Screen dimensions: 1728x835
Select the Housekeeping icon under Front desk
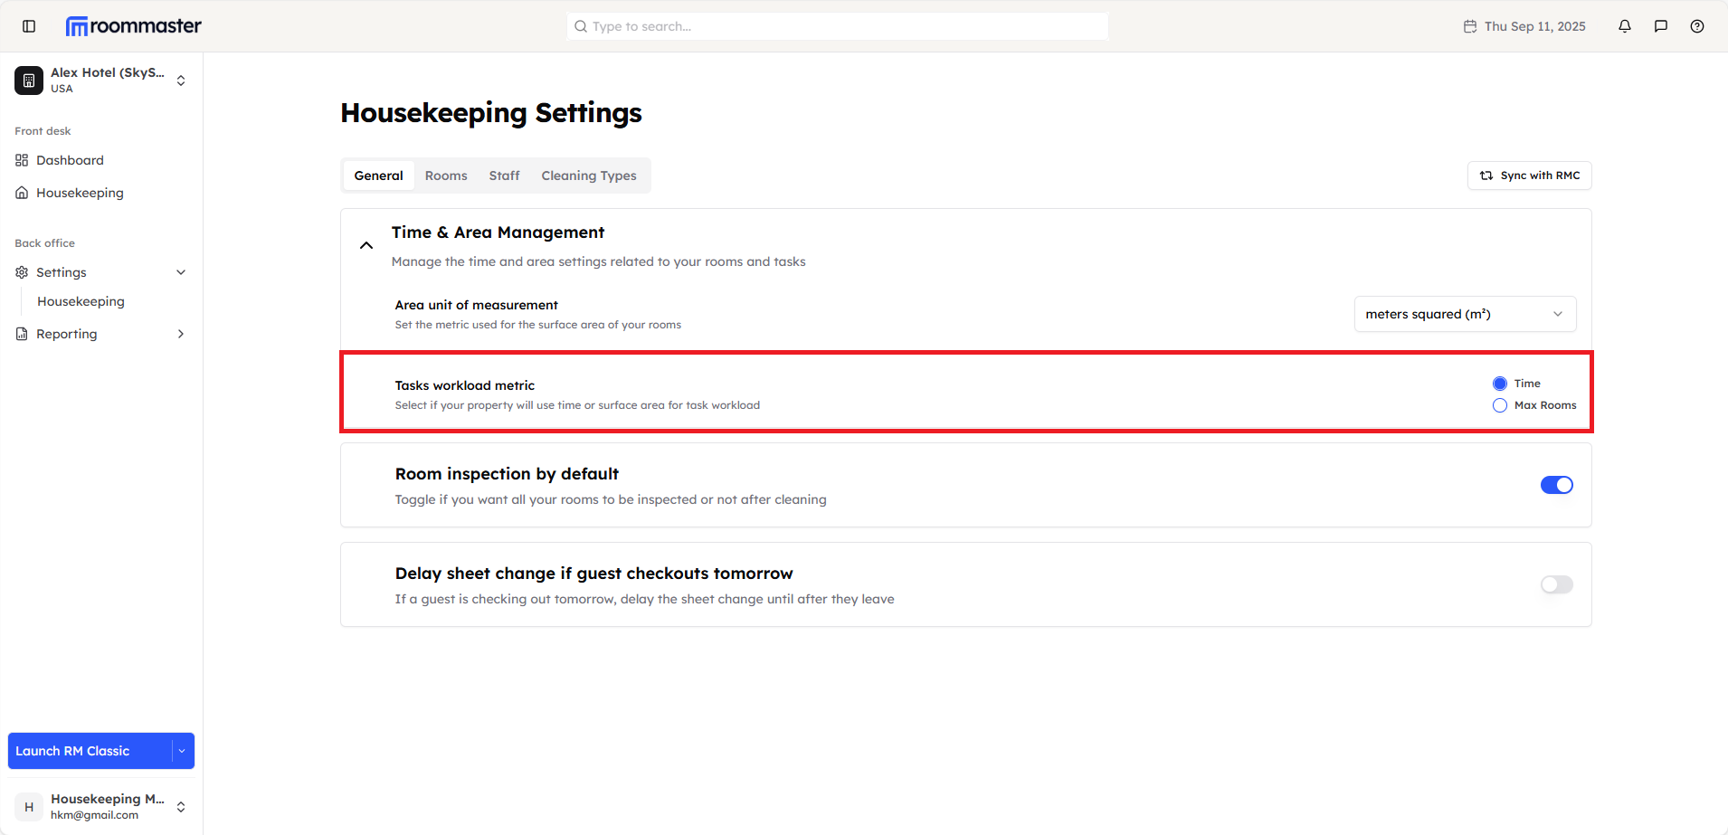tap(21, 193)
